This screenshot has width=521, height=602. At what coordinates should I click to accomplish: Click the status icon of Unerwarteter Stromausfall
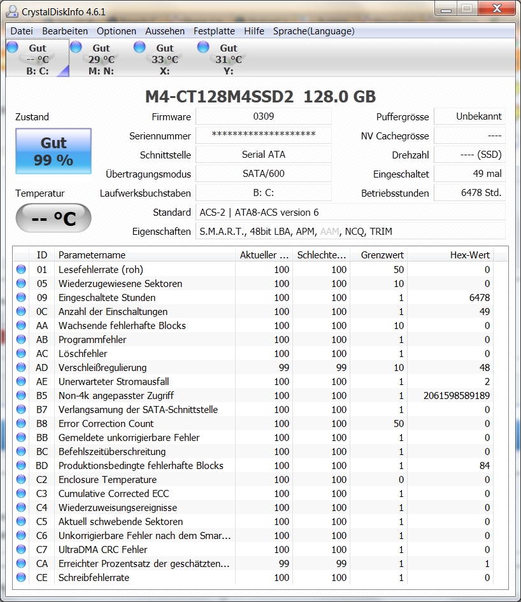21,381
